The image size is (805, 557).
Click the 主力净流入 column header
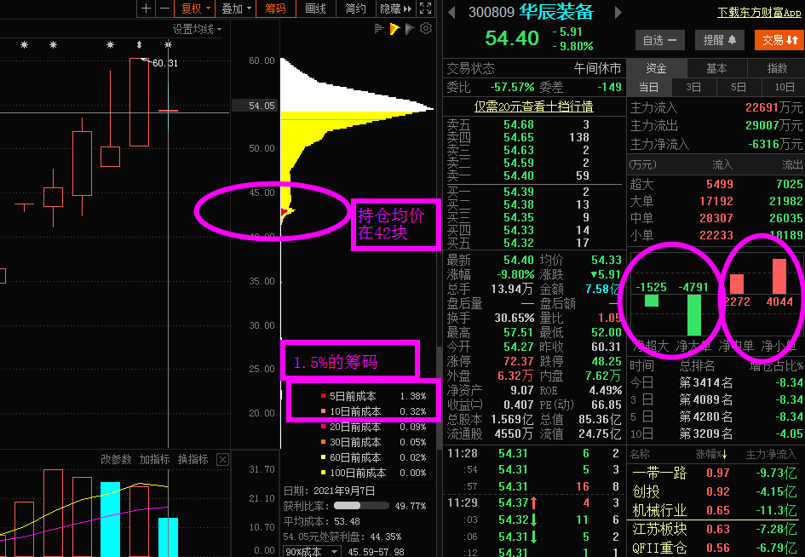tap(773, 454)
